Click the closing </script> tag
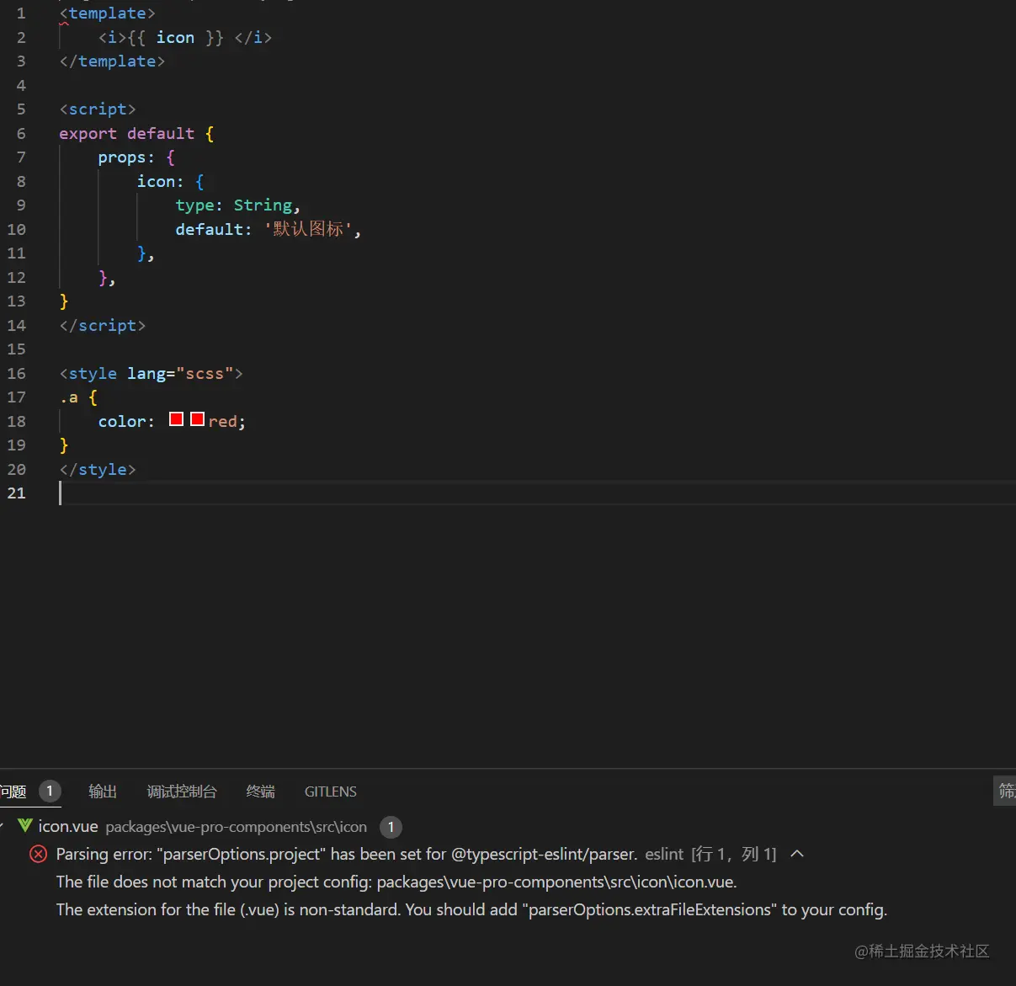Image resolution: width=1016 pixels, height=986 pixels. coord(103,325)
